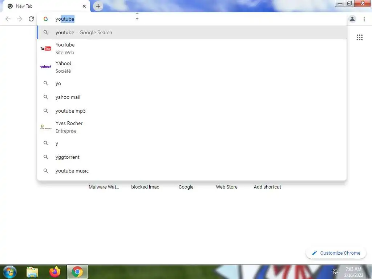This screenshot has height=279, width=372.
Task: Click inside the address bar with youtube text
Action: pyautogui.click(x=192, y=19)
